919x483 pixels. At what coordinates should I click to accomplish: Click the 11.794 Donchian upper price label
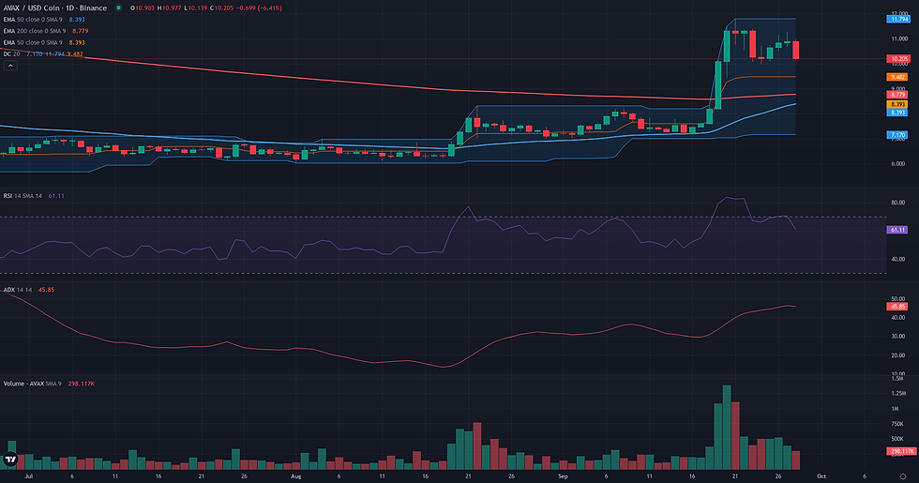(898, 20)
